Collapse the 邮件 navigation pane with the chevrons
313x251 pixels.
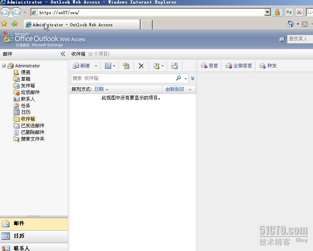click(x=63, y=54)
